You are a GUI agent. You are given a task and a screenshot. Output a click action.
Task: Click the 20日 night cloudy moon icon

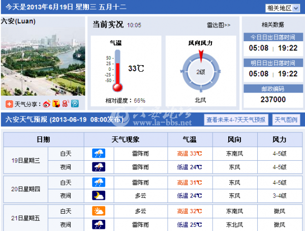coord(99,195)
